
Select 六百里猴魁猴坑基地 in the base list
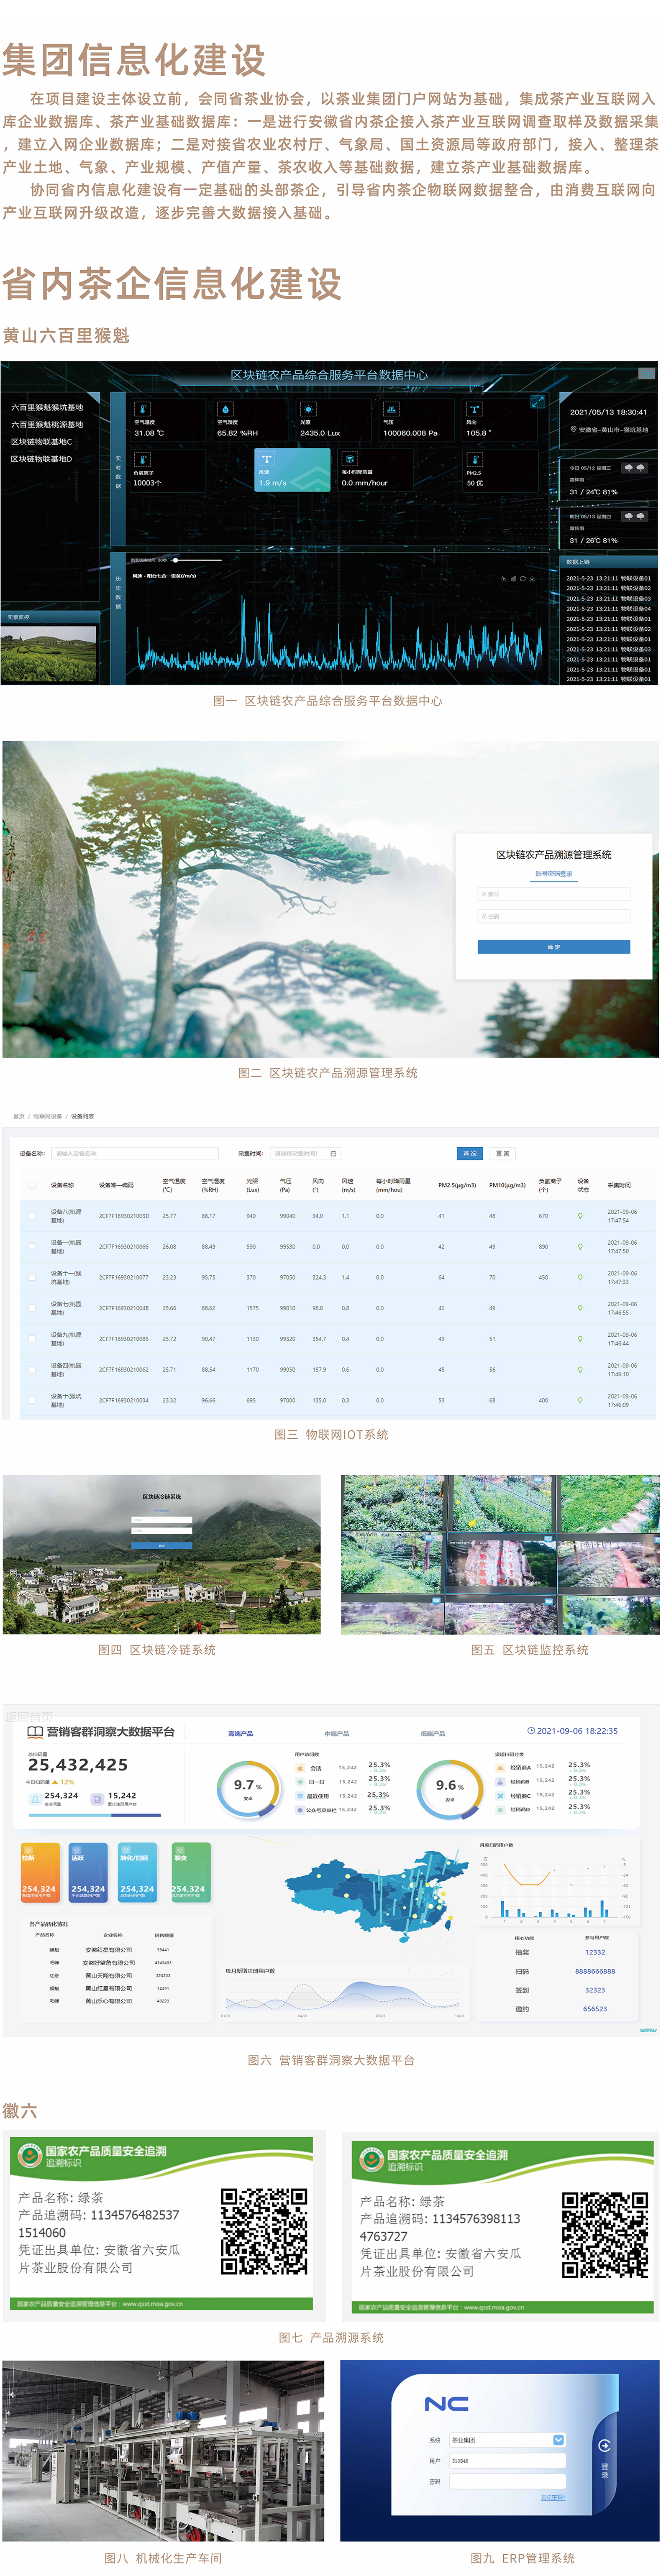point(48,408)
